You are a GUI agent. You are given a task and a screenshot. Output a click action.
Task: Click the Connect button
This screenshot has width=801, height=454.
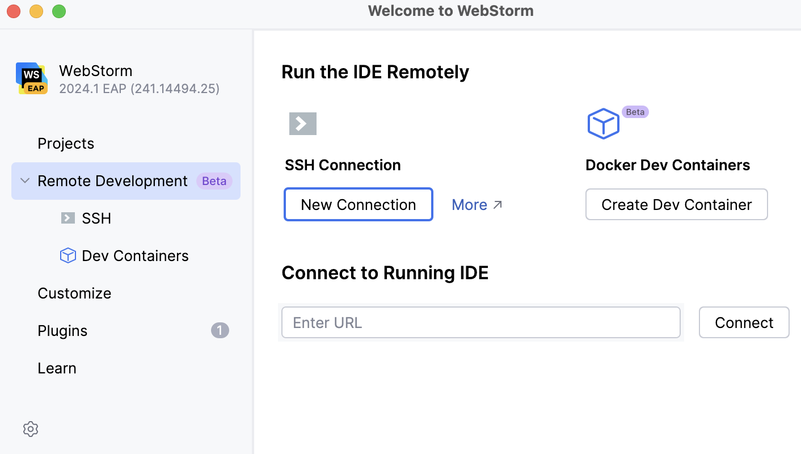tap(744, 322)
